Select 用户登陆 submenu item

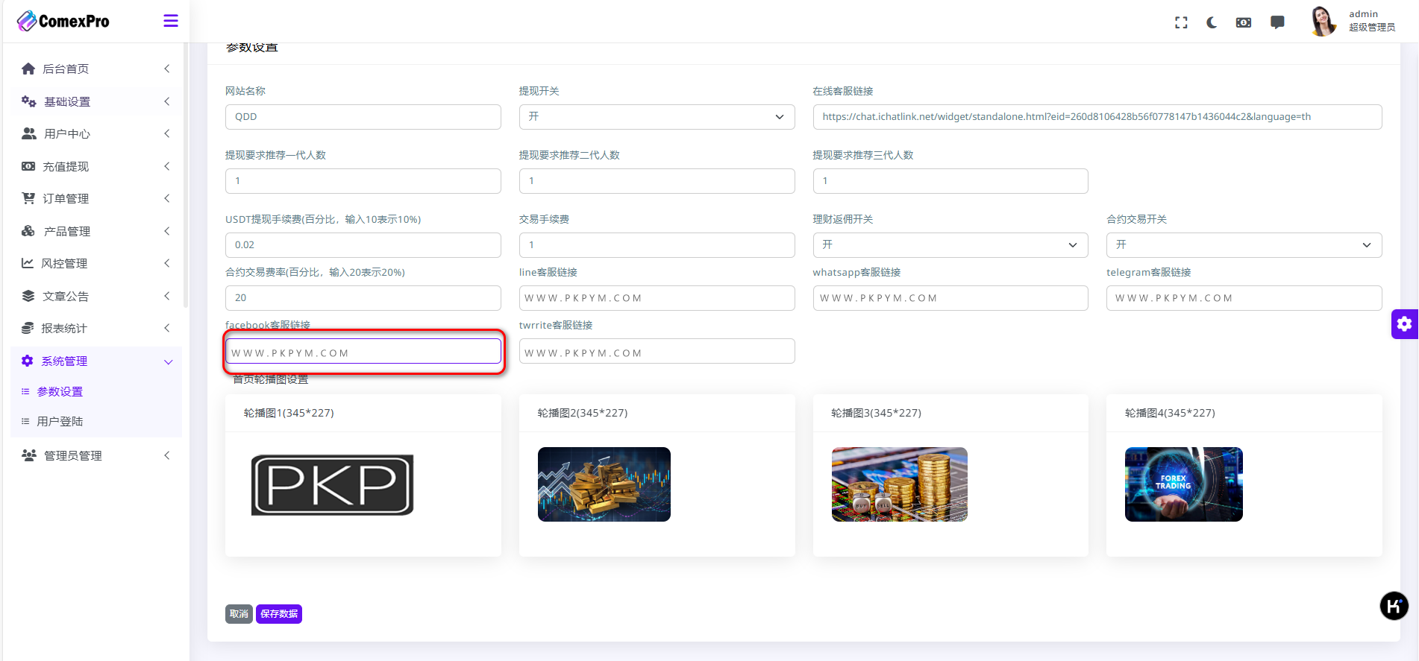(x=60, y=421)
